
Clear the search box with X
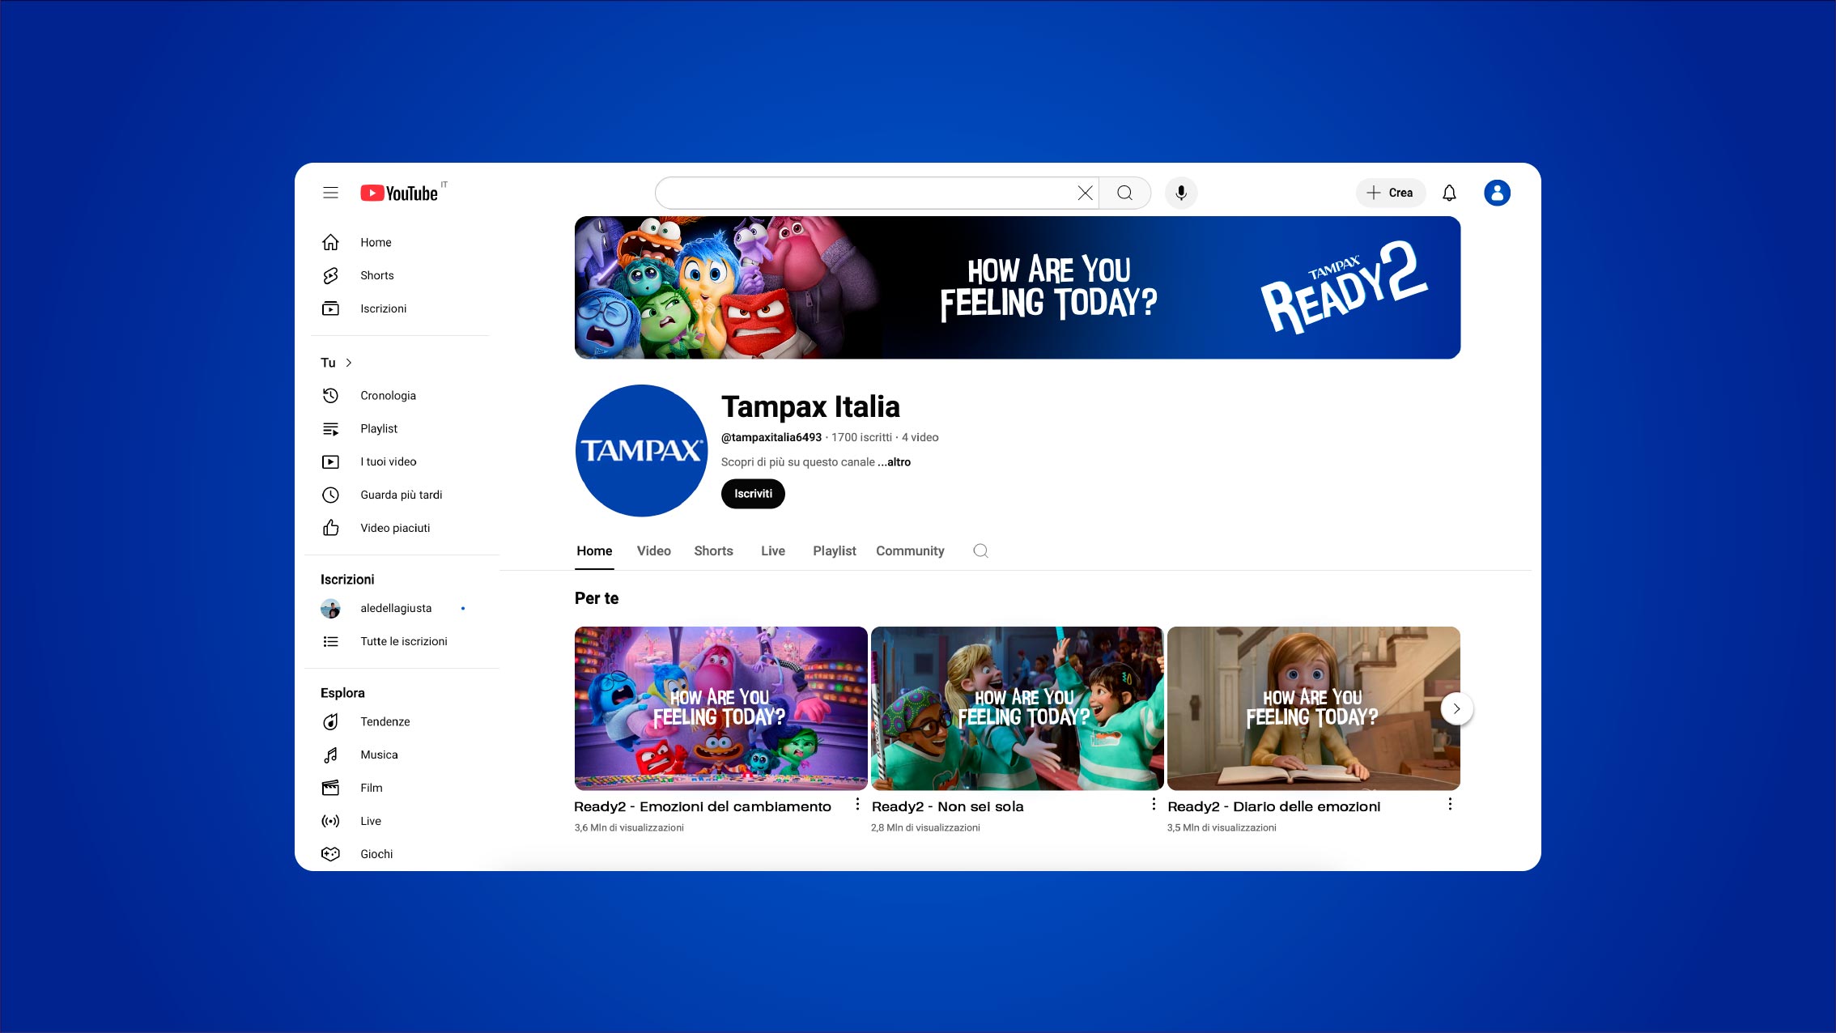point(1085,193)
